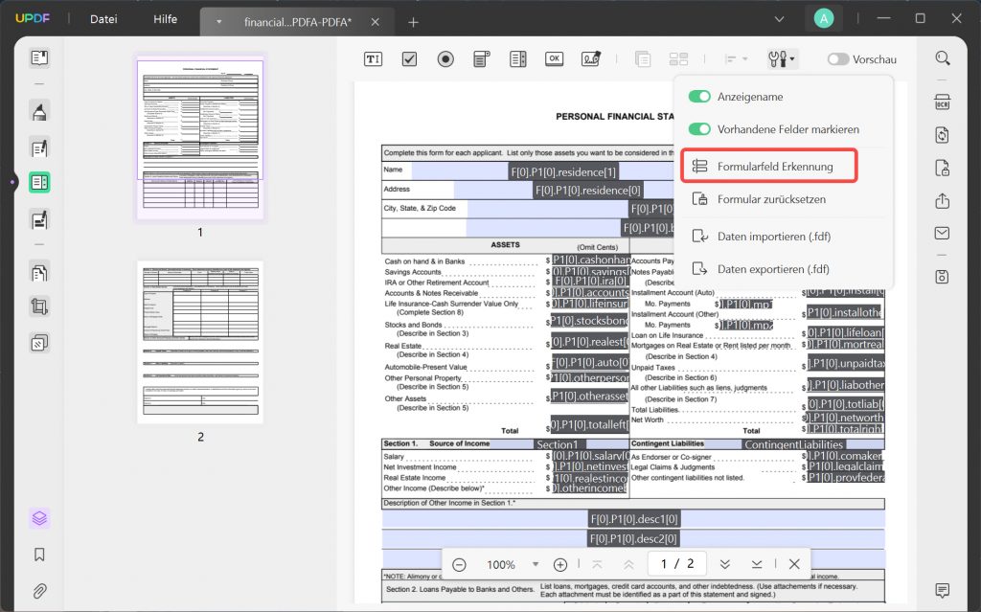Select the radio button field tool

pos(445,59)
